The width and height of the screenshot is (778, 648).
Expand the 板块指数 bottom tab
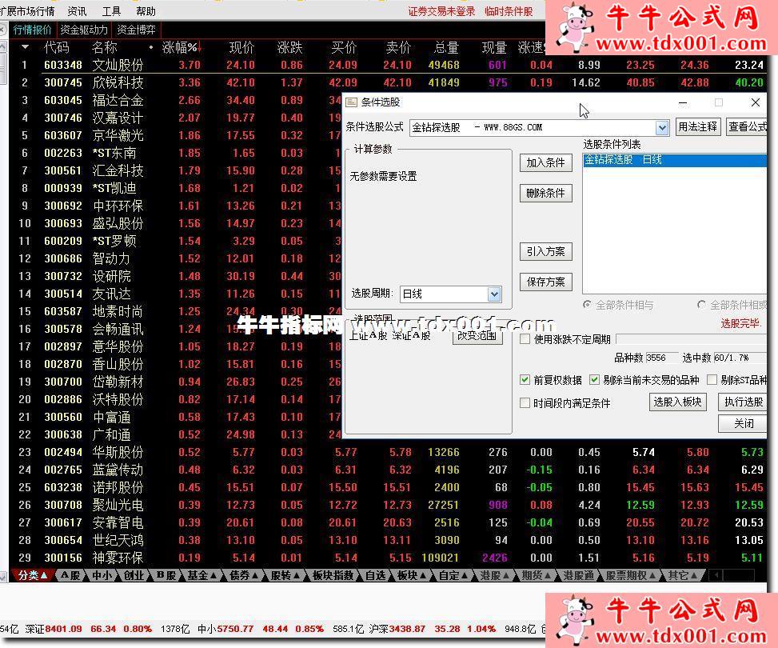tap(333, 575)
